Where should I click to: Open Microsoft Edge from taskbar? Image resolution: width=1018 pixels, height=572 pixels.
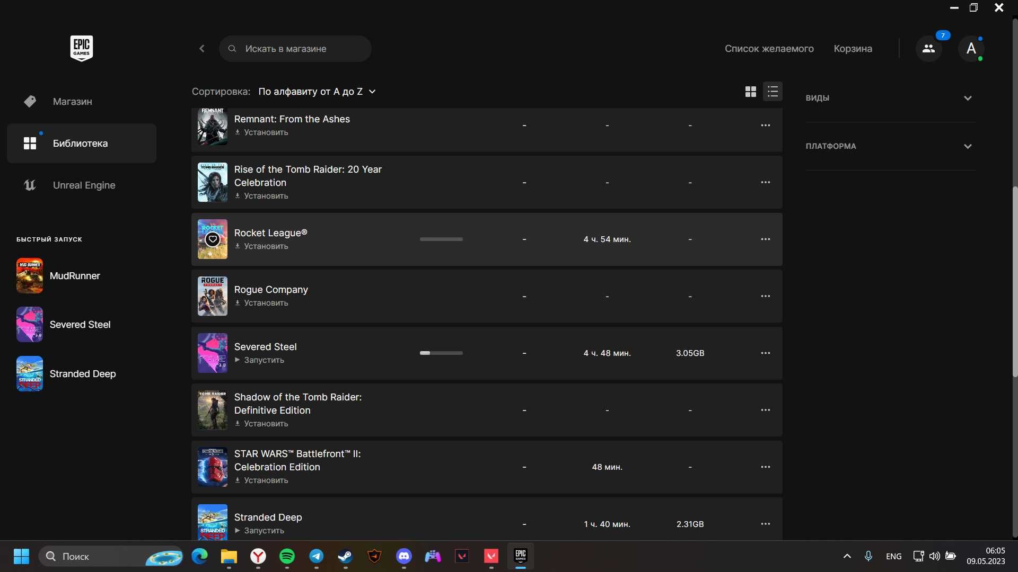click(200, 556)
